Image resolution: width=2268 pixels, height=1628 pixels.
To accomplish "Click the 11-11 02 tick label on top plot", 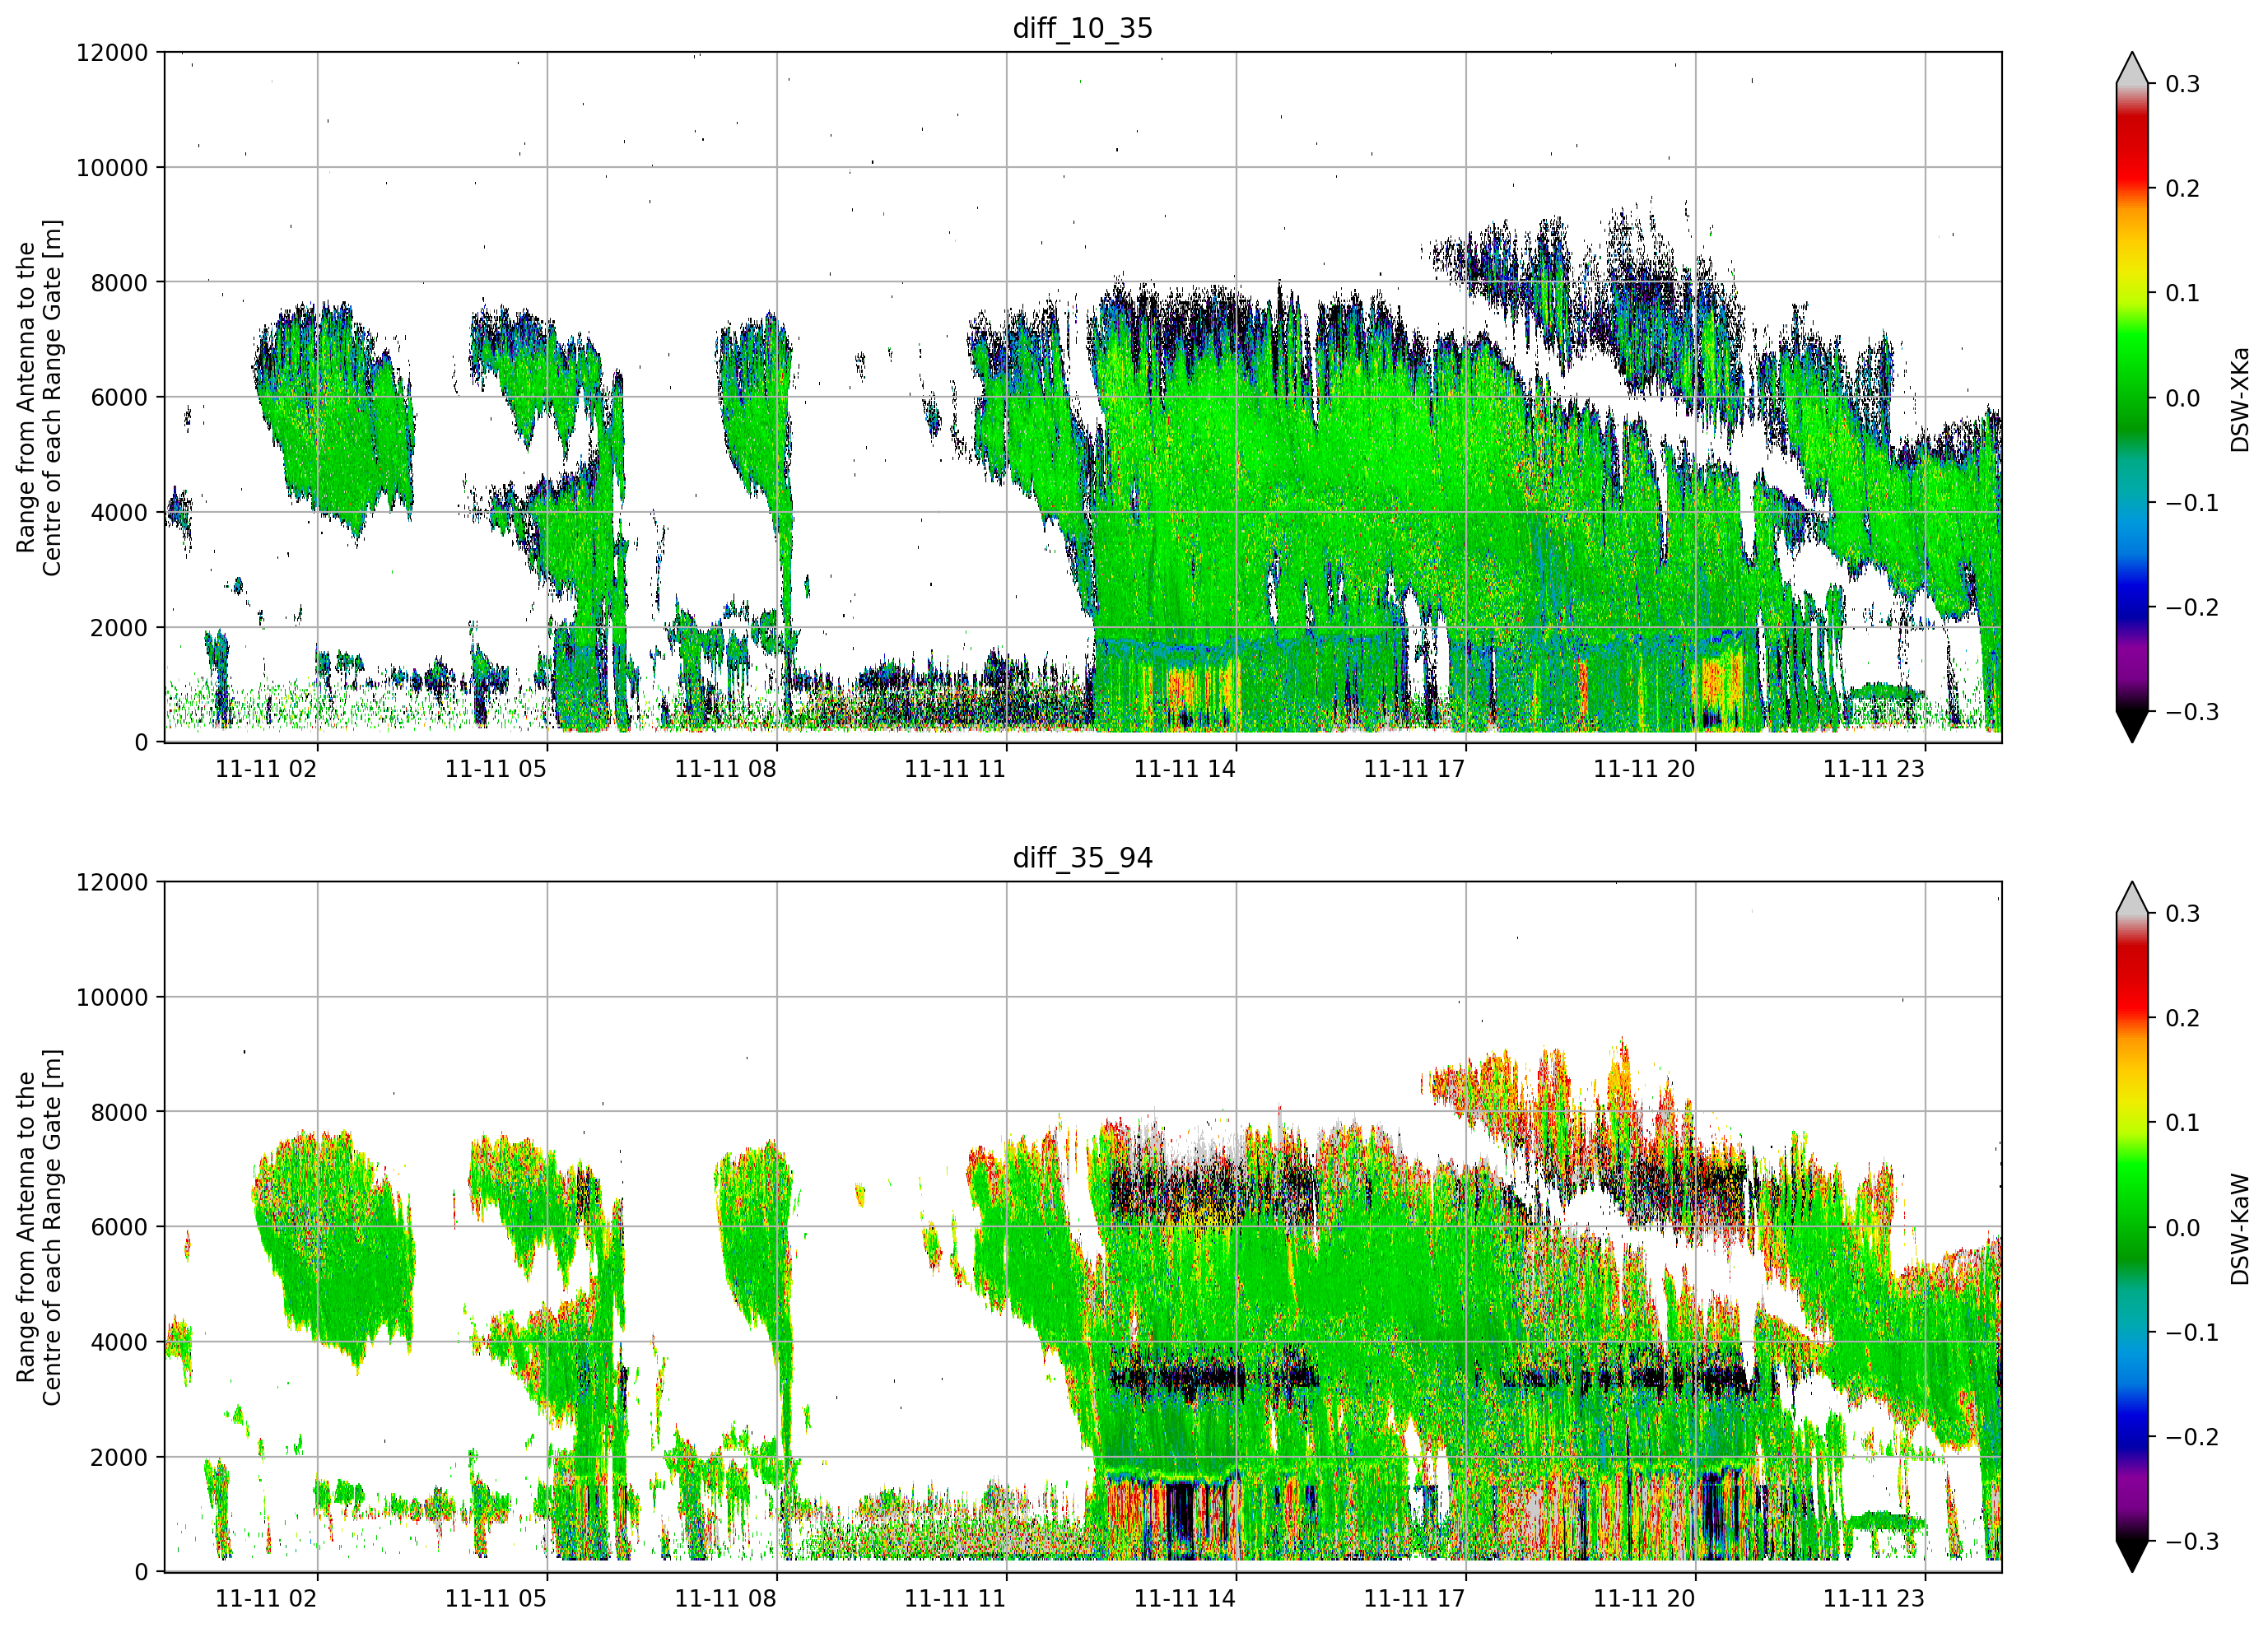I will [266, 769].
